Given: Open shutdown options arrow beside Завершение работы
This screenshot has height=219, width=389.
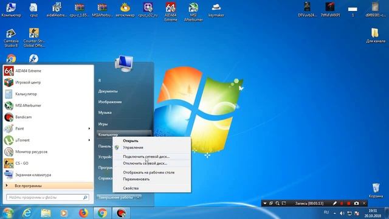Looking at the screenshot, I should click(139, 197).
